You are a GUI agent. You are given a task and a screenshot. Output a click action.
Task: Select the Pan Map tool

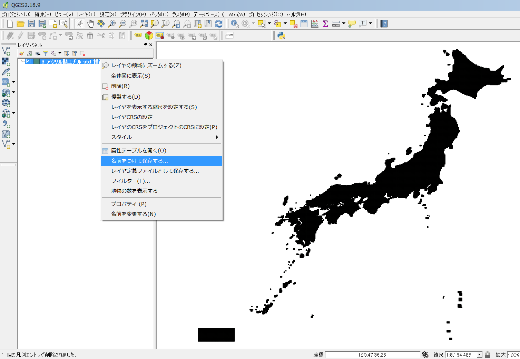pyautogui.click(x=90, y=23)
